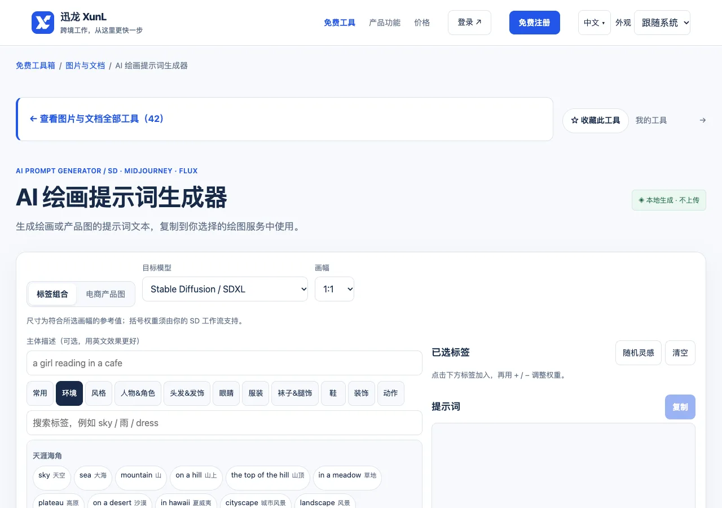Open the 我的工具 link
The height and width of the screenshot is (508, 722).
coord(671,120)
